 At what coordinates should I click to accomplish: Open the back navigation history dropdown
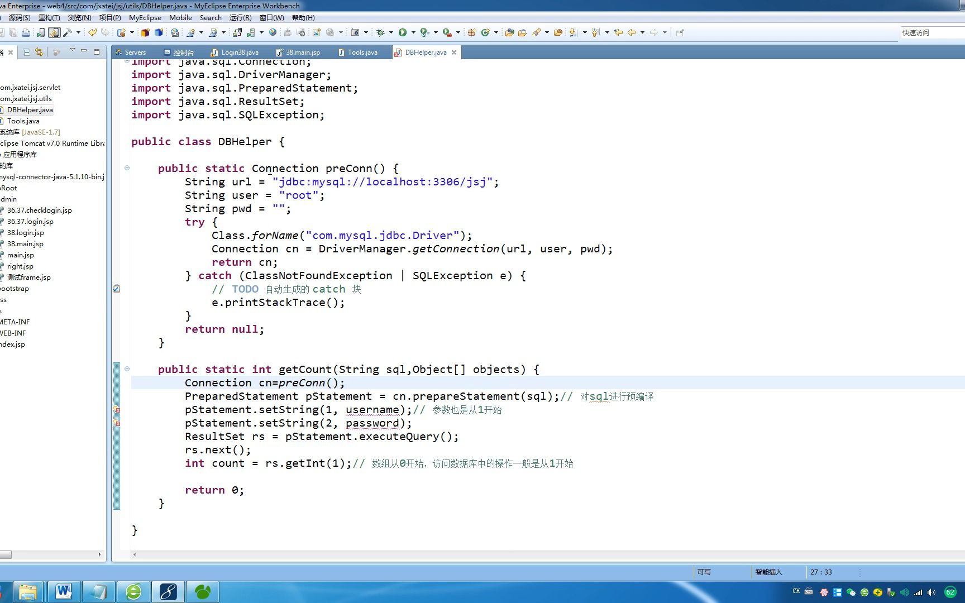click(x=642, y=32)
